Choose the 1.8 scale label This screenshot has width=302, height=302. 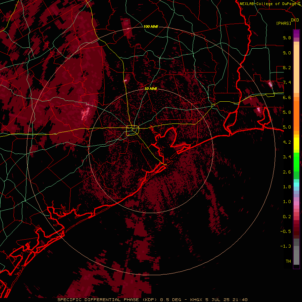[x=287, y=187]
